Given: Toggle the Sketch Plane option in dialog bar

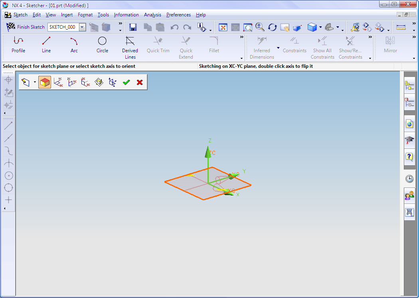Looking at the screenshot, I should [45, 82].
